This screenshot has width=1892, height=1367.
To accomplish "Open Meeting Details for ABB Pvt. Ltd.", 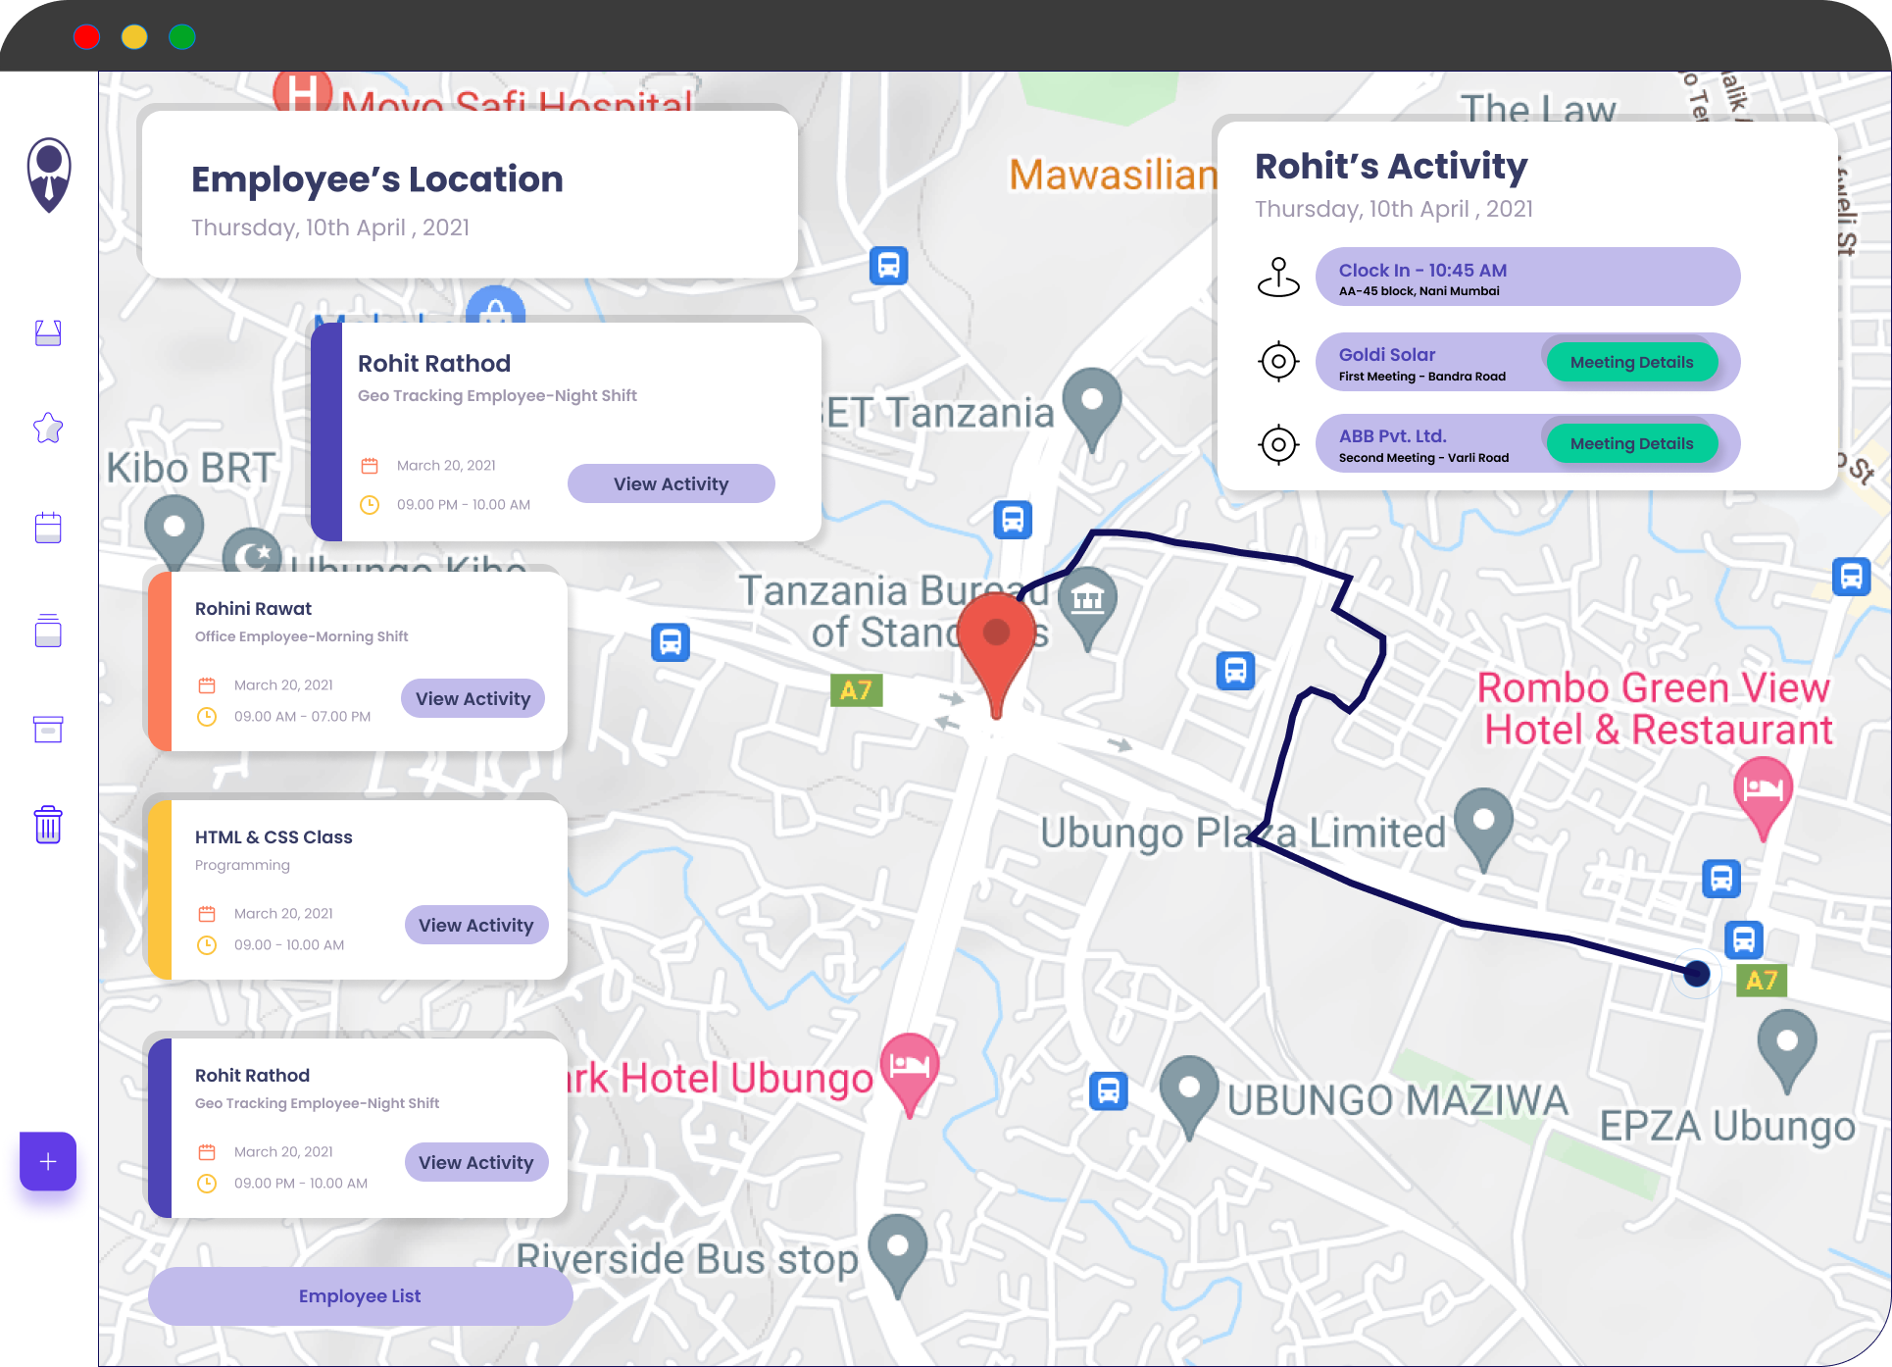I will coord(1632,443).
